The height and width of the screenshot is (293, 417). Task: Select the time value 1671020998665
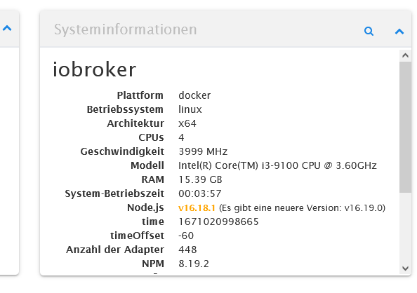click(x=218, y=222)
